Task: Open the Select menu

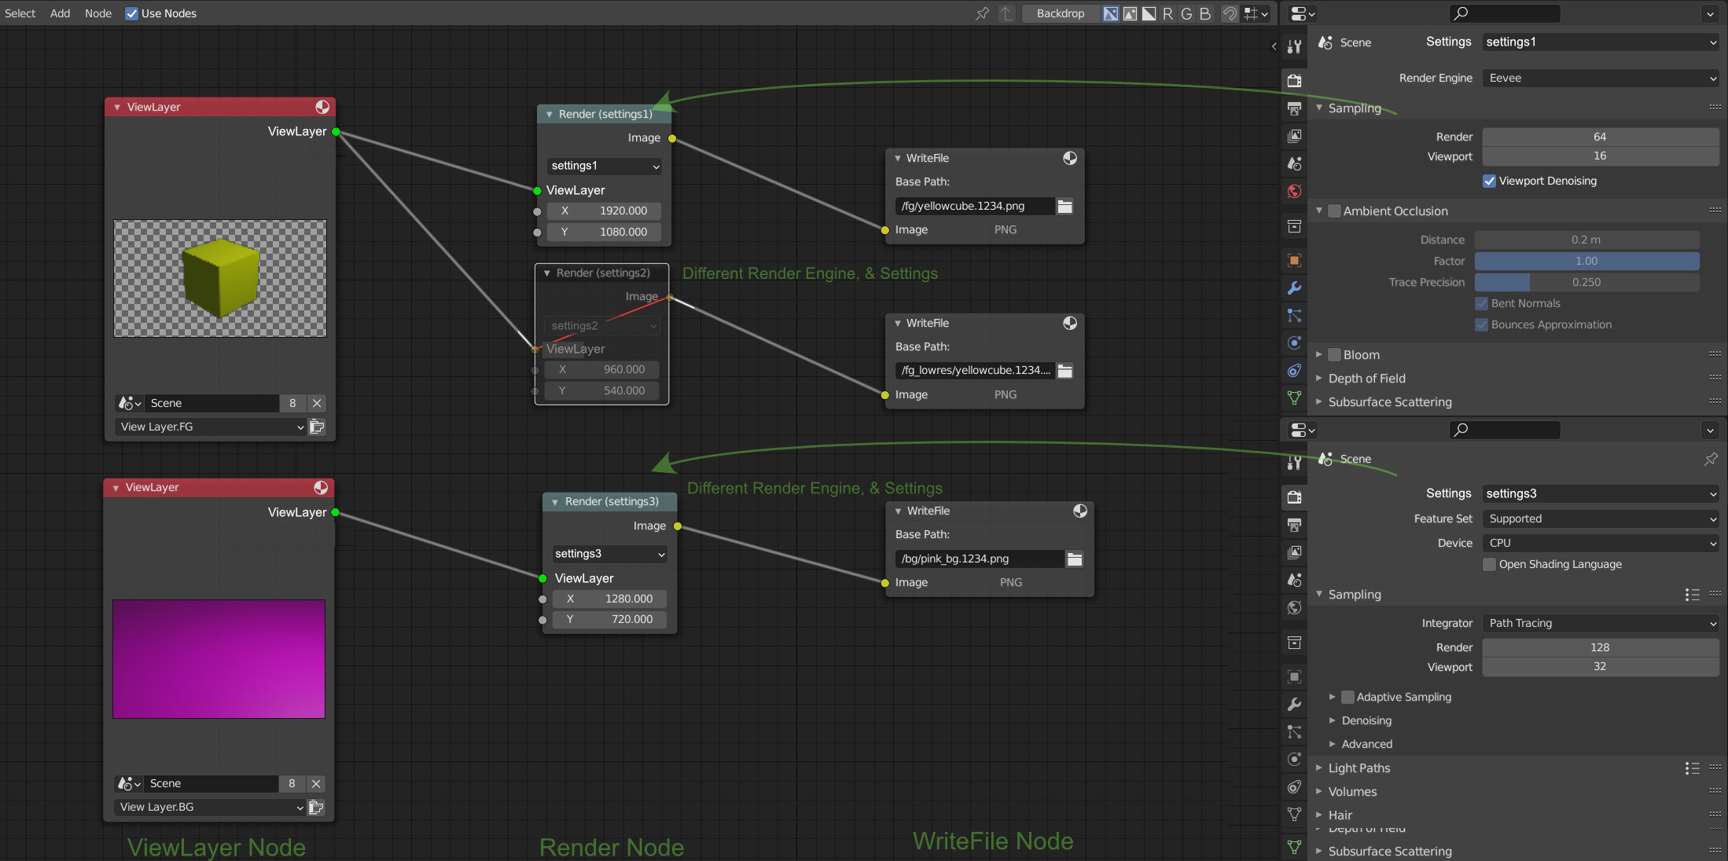Action: tap(20, 13)
